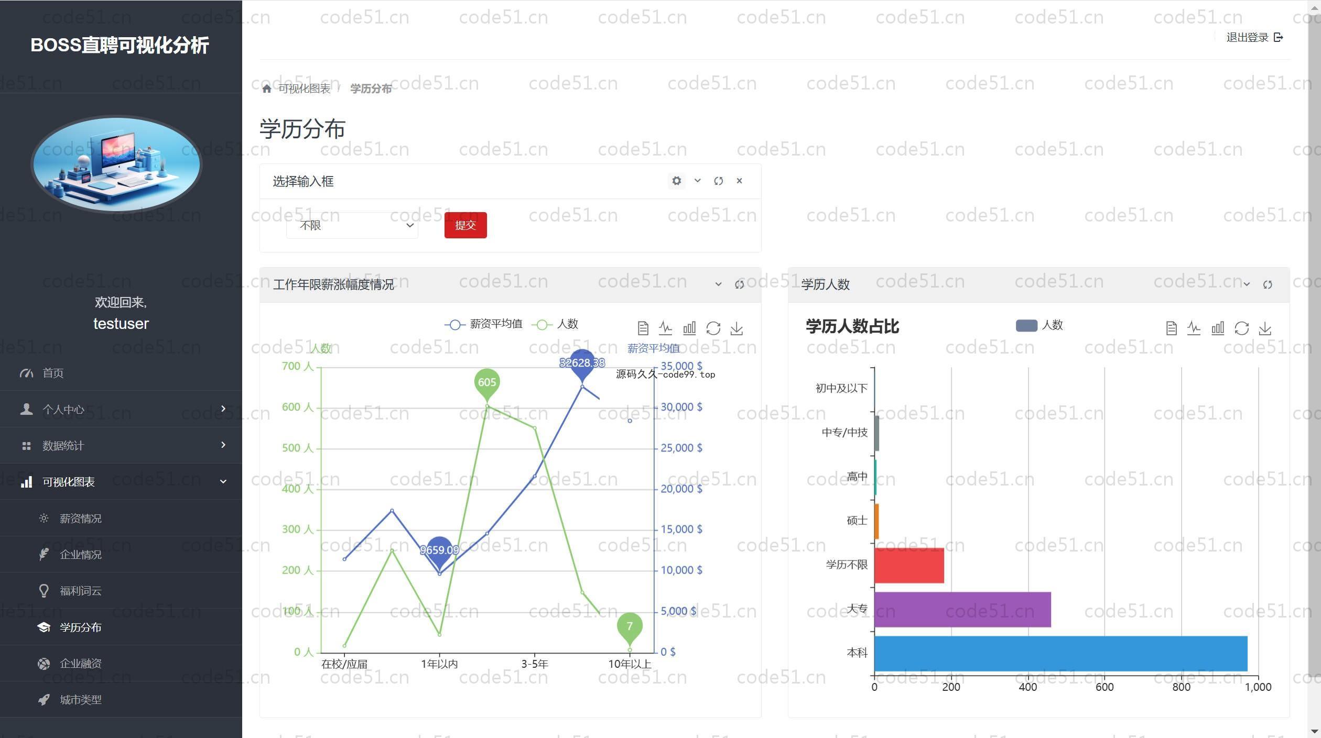Click the user avatar image
This screenshot has width=1321, height=738.
coord(116,164)
